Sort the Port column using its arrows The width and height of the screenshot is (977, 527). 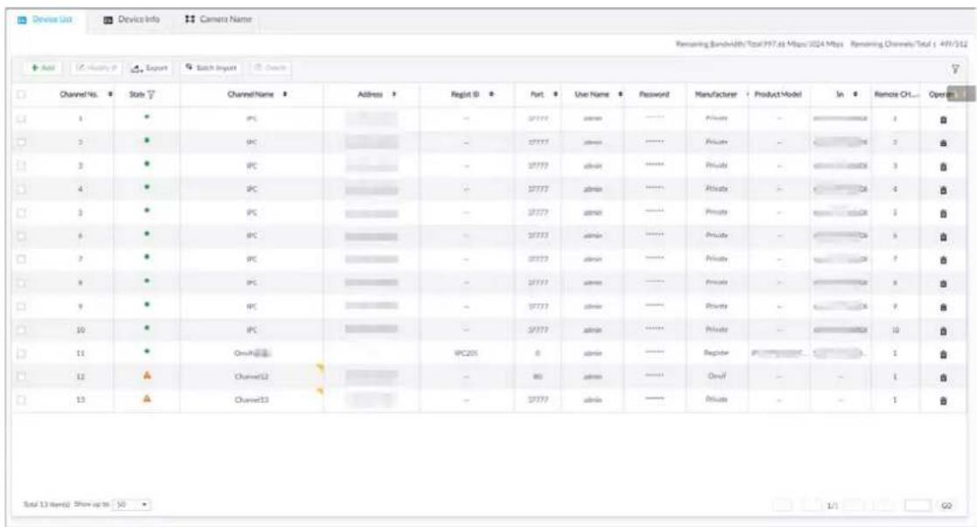[555, 94]
